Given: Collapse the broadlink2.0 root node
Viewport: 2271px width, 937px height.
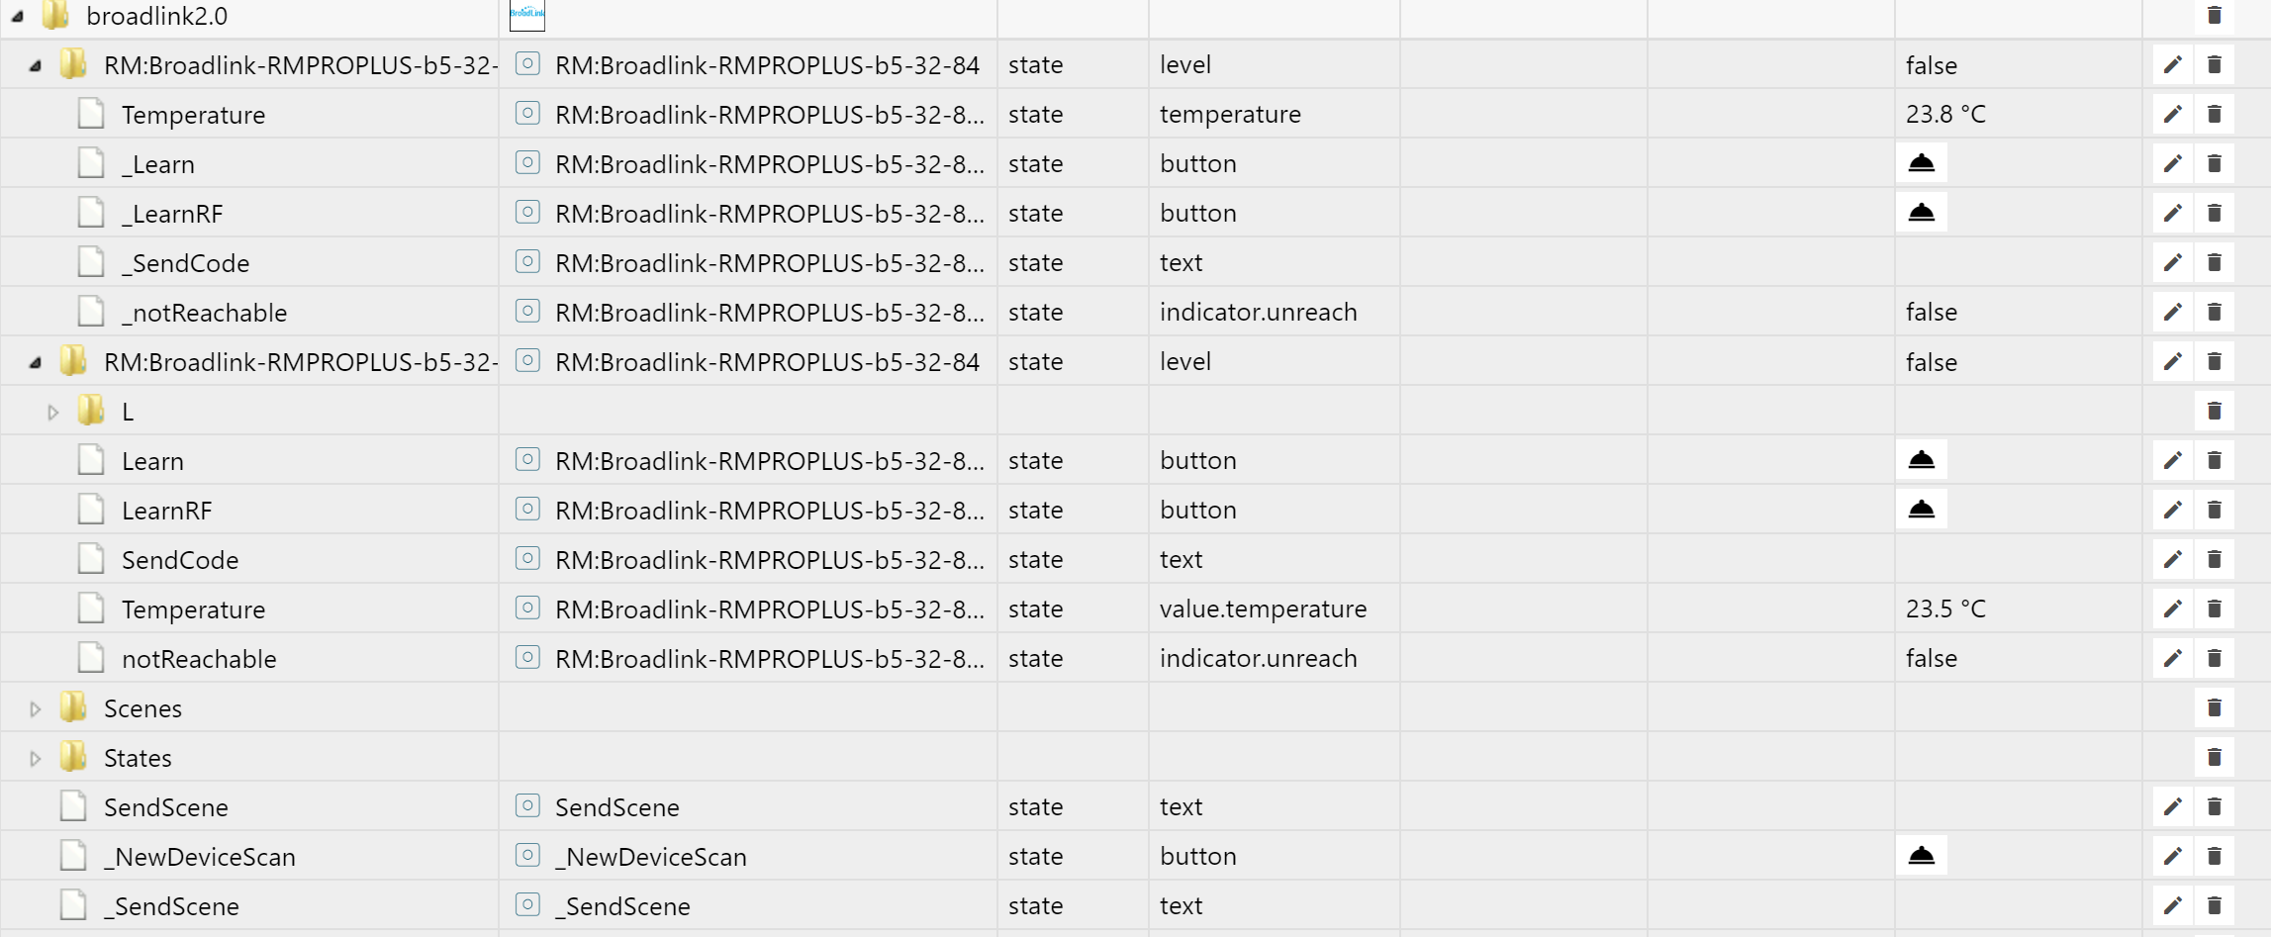Looking at the screenshot, I should point(18,16).
